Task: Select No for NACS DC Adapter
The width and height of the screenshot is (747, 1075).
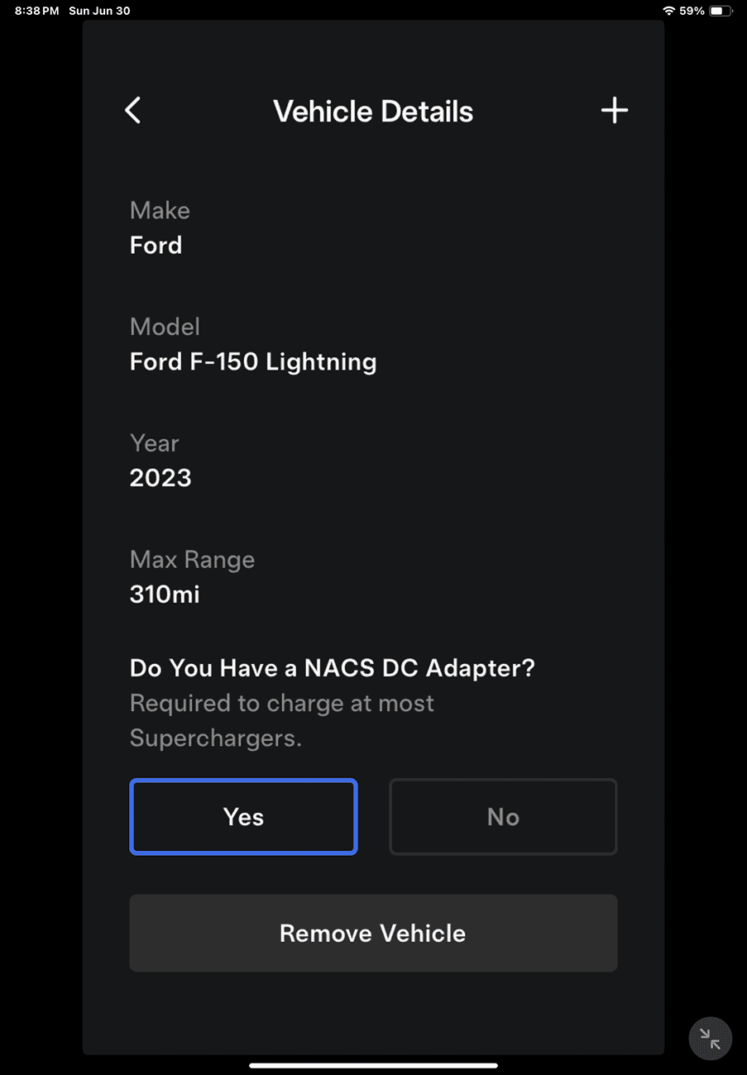Action: pyautogui.click(x=503, y=817)
